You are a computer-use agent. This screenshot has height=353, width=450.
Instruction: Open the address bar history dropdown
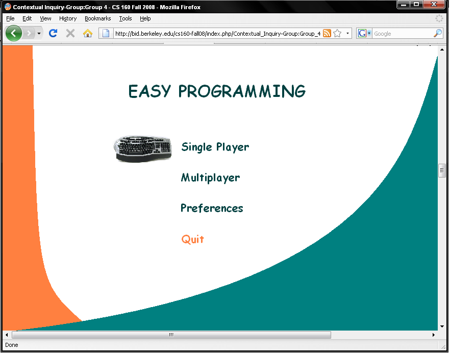point(347,33)
